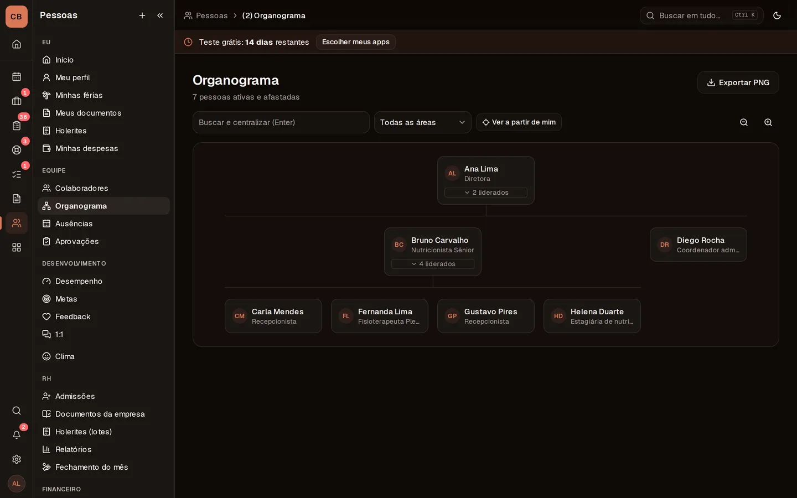Open the settings gear icon

click(17, 459)
